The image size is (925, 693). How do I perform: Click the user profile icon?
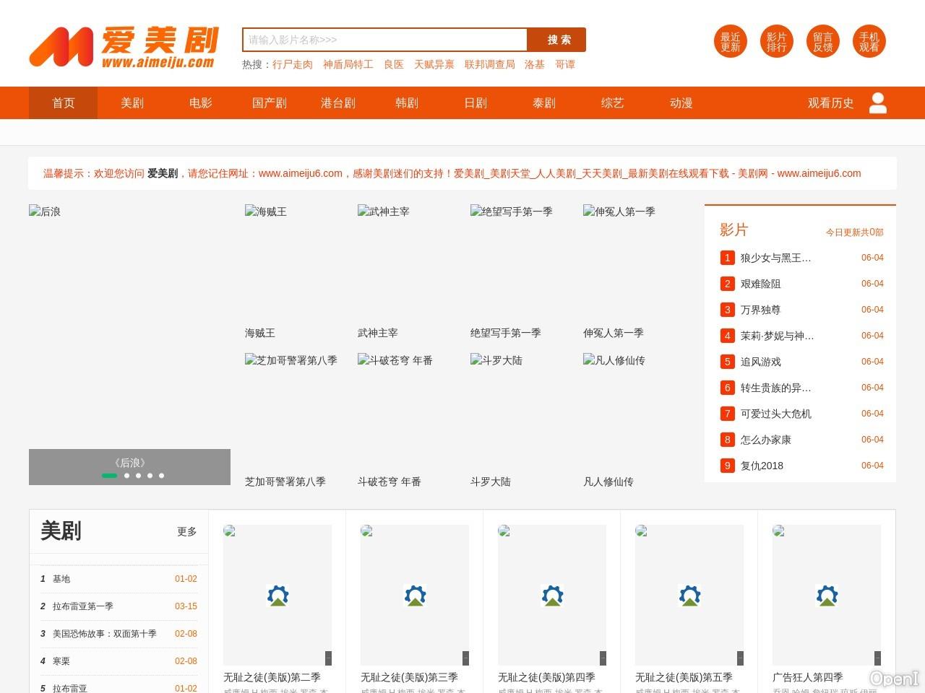coord(878,103)
